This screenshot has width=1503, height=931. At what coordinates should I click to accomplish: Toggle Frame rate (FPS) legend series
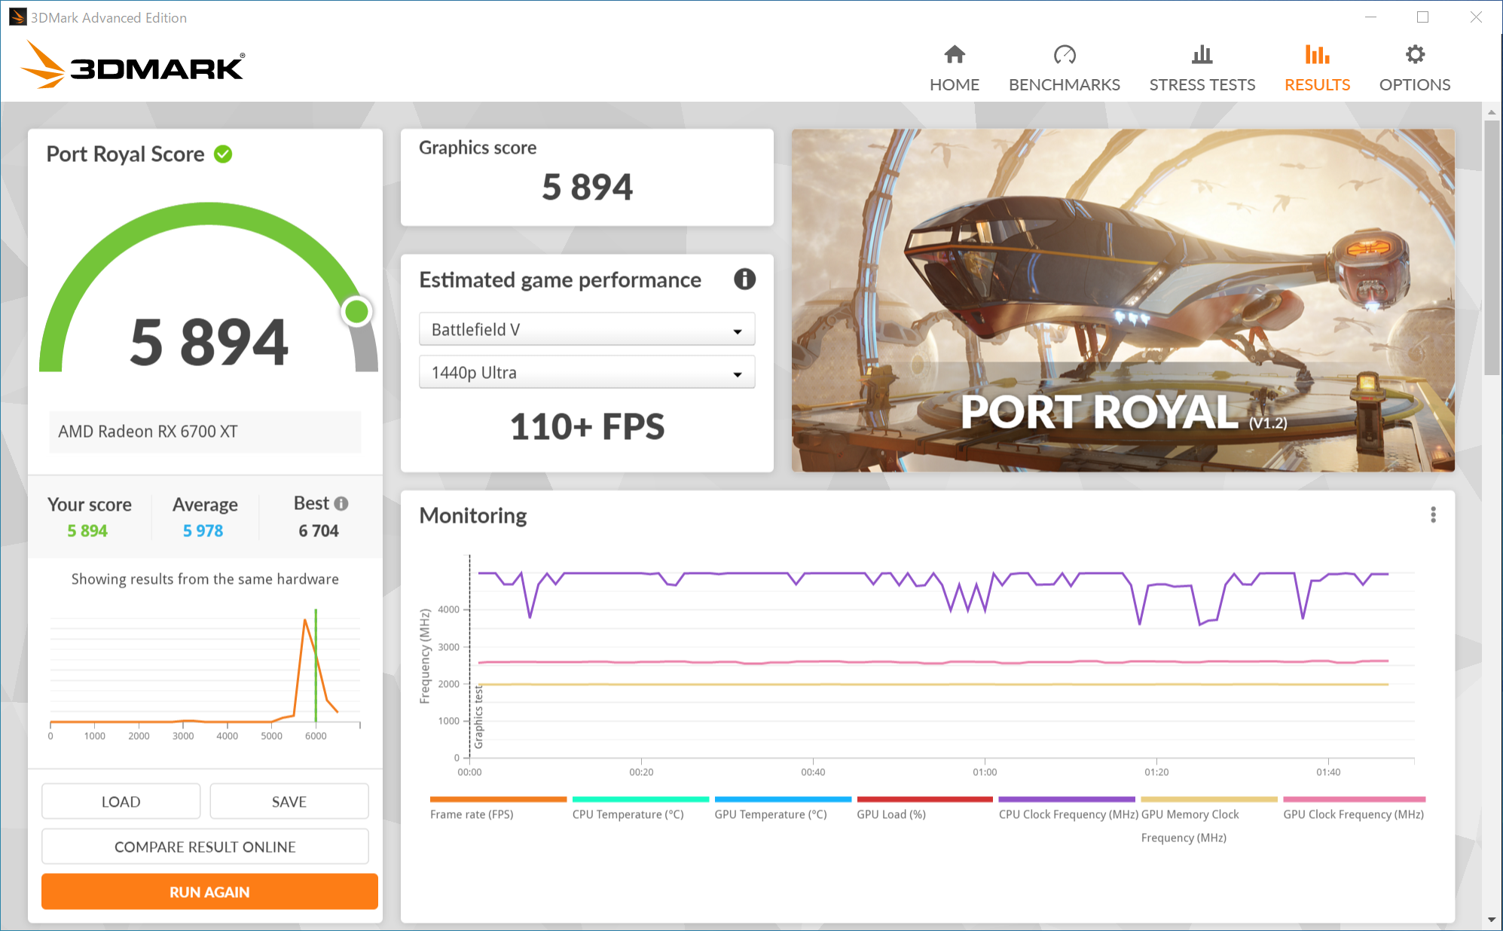[472, 814]
